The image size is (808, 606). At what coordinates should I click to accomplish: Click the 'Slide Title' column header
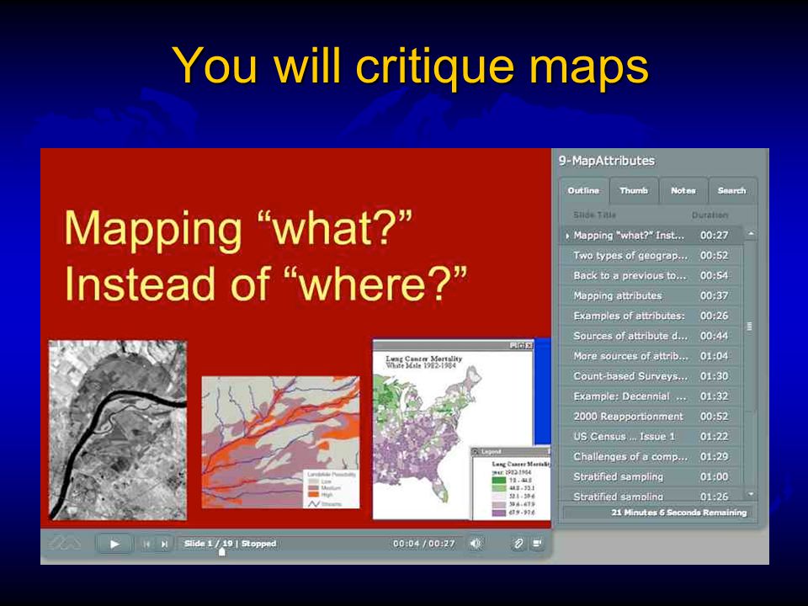point(594,215)
